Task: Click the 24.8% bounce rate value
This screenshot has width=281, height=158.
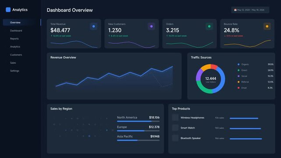Action: (x=231, y=30)
